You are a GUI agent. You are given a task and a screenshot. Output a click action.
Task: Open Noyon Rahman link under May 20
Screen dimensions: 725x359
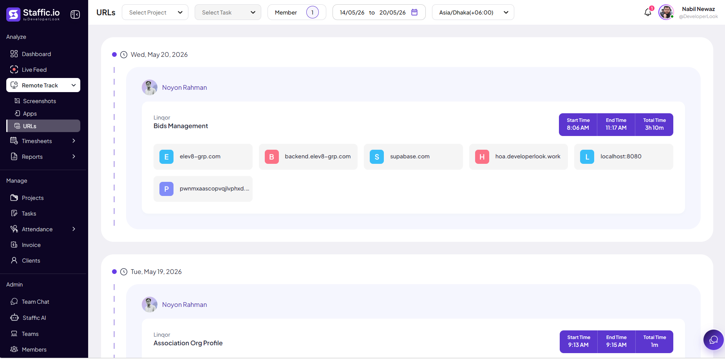[184, 87]
